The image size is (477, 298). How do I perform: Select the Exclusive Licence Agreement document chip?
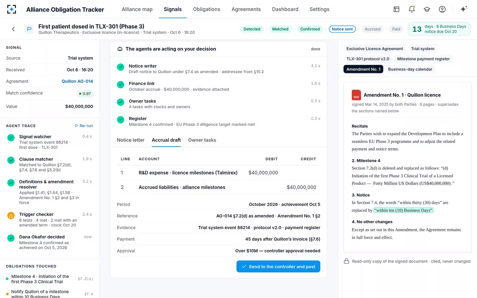coord(375,49)
